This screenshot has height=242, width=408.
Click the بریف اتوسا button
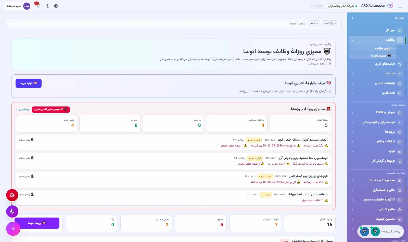[37, 223]
